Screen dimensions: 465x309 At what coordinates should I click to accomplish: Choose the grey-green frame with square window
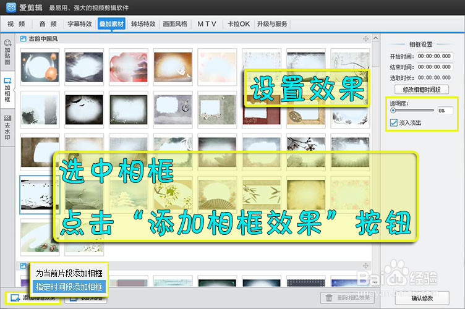pos(217,109)
